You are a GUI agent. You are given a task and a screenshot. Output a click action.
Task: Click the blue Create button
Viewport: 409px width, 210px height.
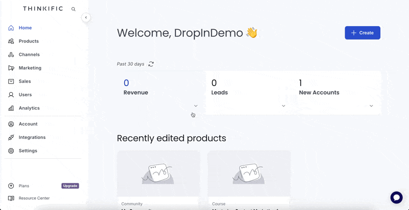click(x=362, y=33)
